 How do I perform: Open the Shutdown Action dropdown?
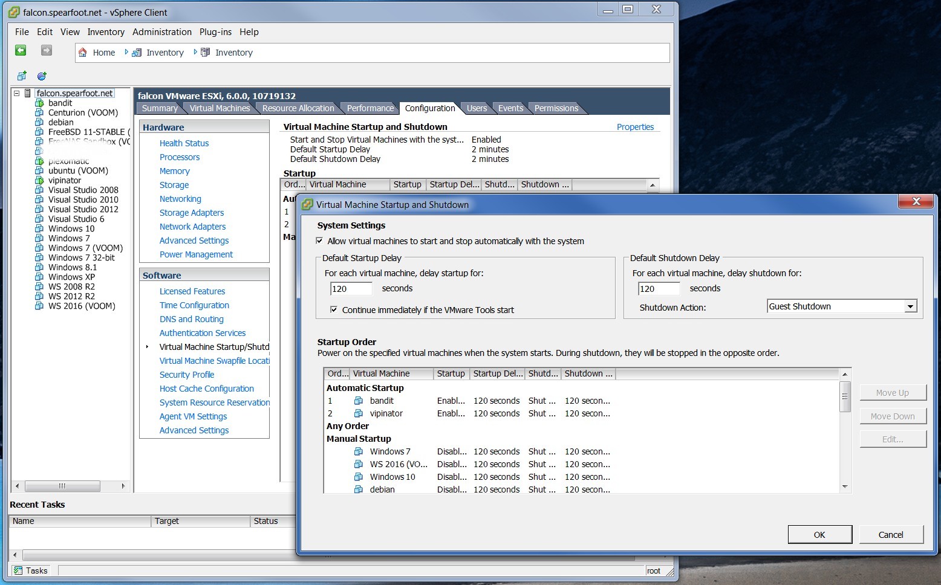click(x=910, y=307)
